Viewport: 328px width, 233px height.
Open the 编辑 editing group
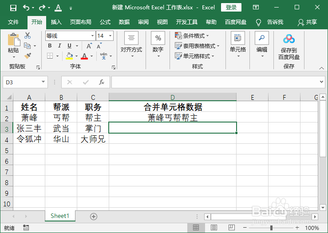[x=262, y=44]
